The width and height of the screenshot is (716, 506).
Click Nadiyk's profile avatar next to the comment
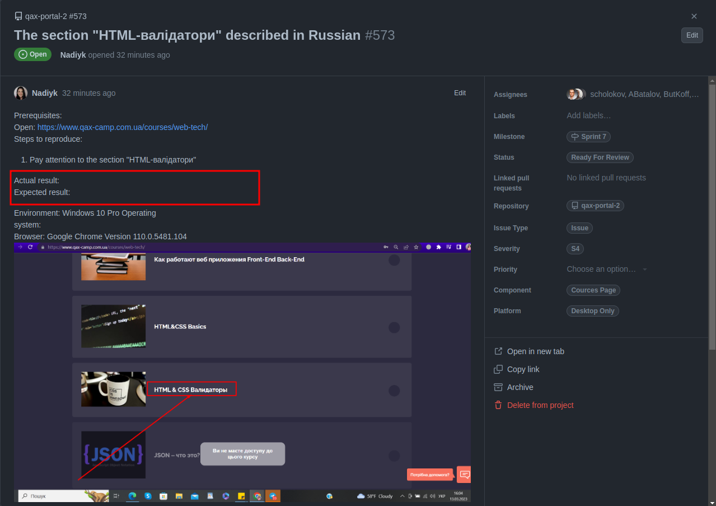coord(20,93)
